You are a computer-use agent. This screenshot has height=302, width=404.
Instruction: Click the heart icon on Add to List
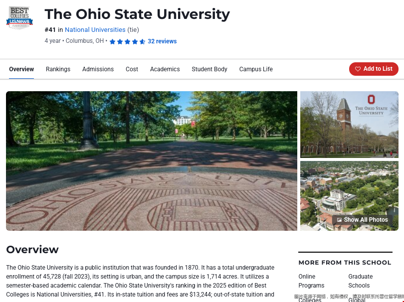[358, 69]
